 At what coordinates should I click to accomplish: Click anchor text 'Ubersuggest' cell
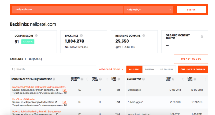point(135,90)
